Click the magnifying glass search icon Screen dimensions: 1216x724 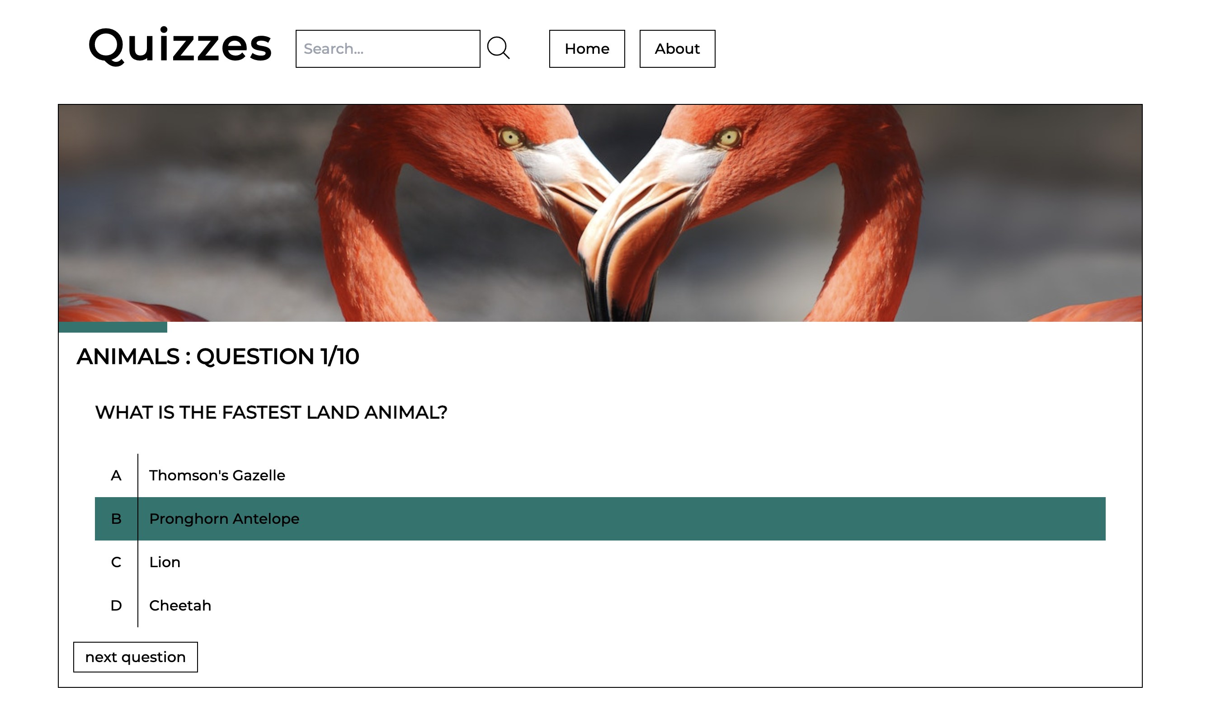[x=498, y=48]
